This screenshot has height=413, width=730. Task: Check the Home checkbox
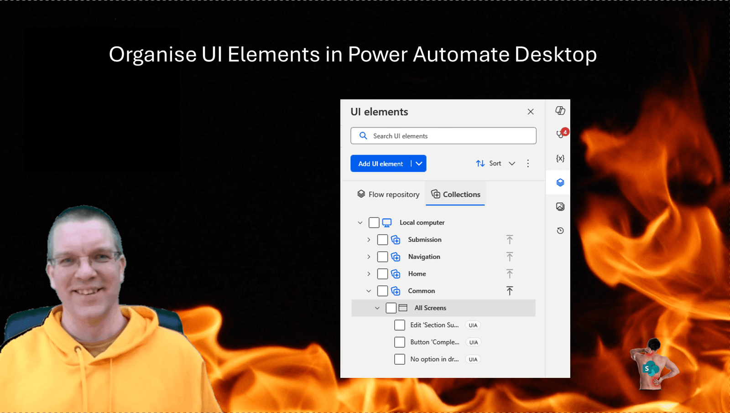[383, 274]
